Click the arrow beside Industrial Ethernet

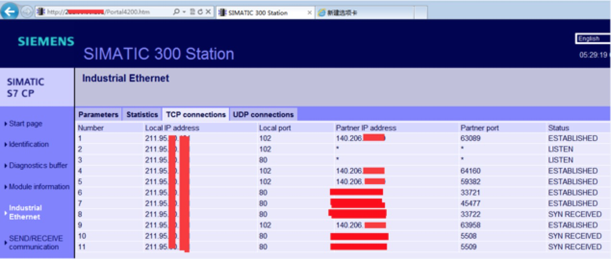coord(5,212)
